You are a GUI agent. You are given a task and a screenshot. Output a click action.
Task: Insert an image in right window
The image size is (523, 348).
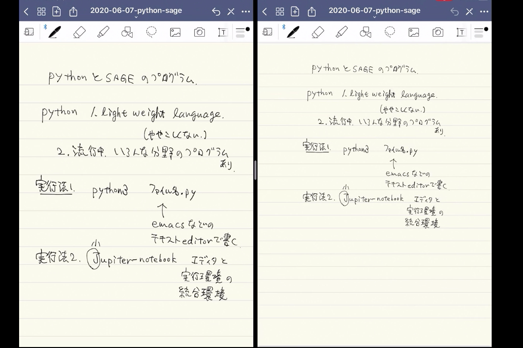pyautogui.click(x=414, y=32)
